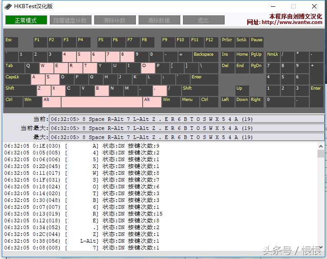The image size is (327, 259).
Task: Click the highlighted left Alt key tile
Action: click(52, 102)
